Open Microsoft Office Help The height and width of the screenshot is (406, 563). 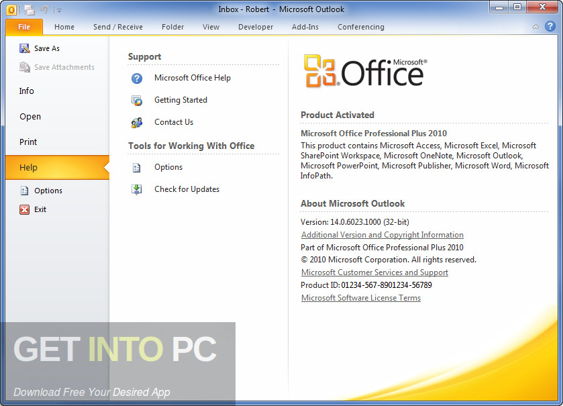(193, 78)
